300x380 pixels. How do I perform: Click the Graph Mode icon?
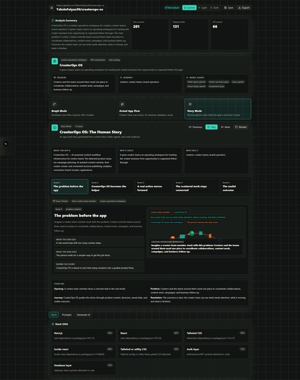(54, 104)
